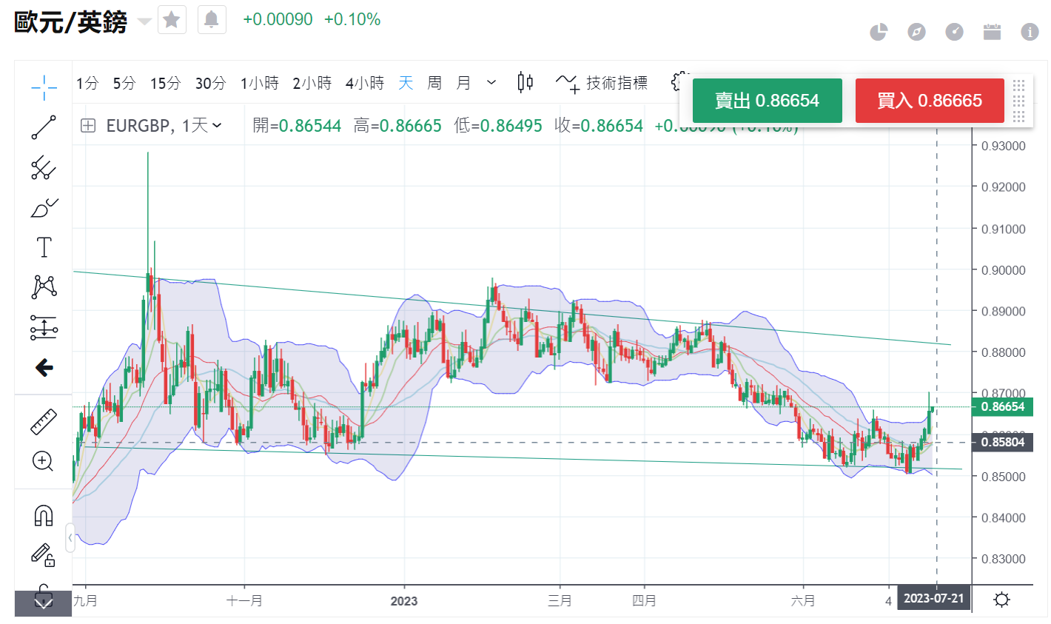Open the additional timeframes dropdown chevron

pyautogui.click(x=491, y=83)
